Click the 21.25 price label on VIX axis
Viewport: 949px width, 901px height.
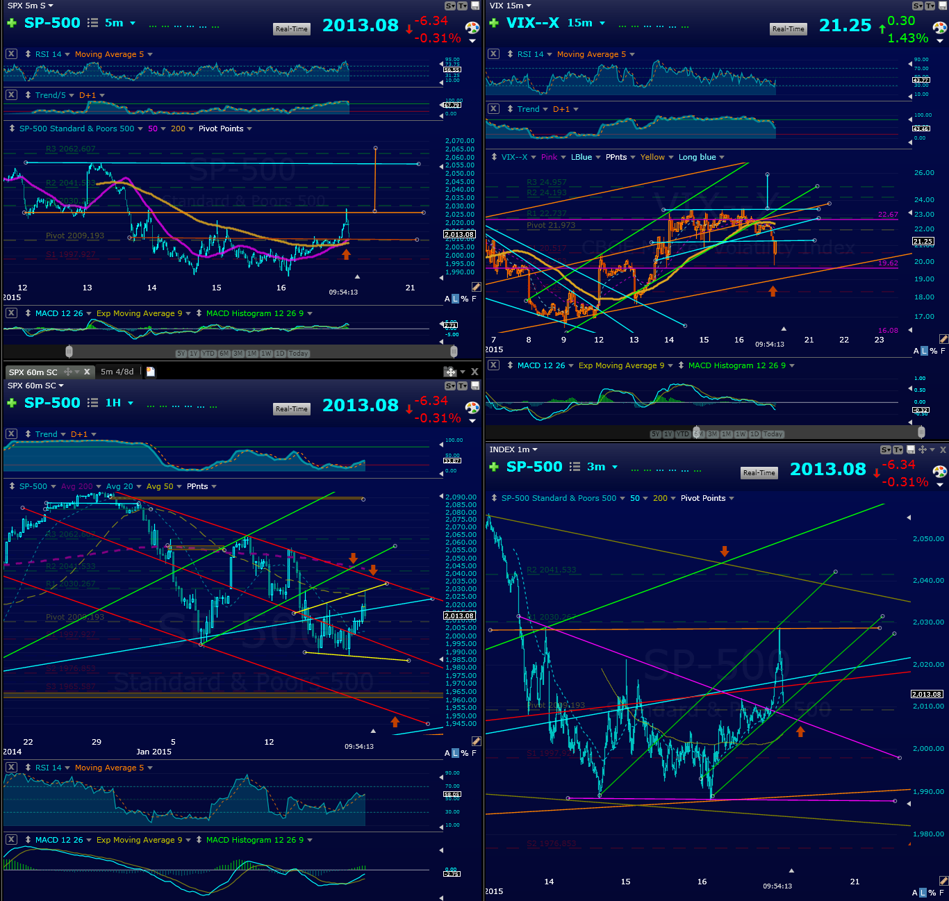pos(923,242)
